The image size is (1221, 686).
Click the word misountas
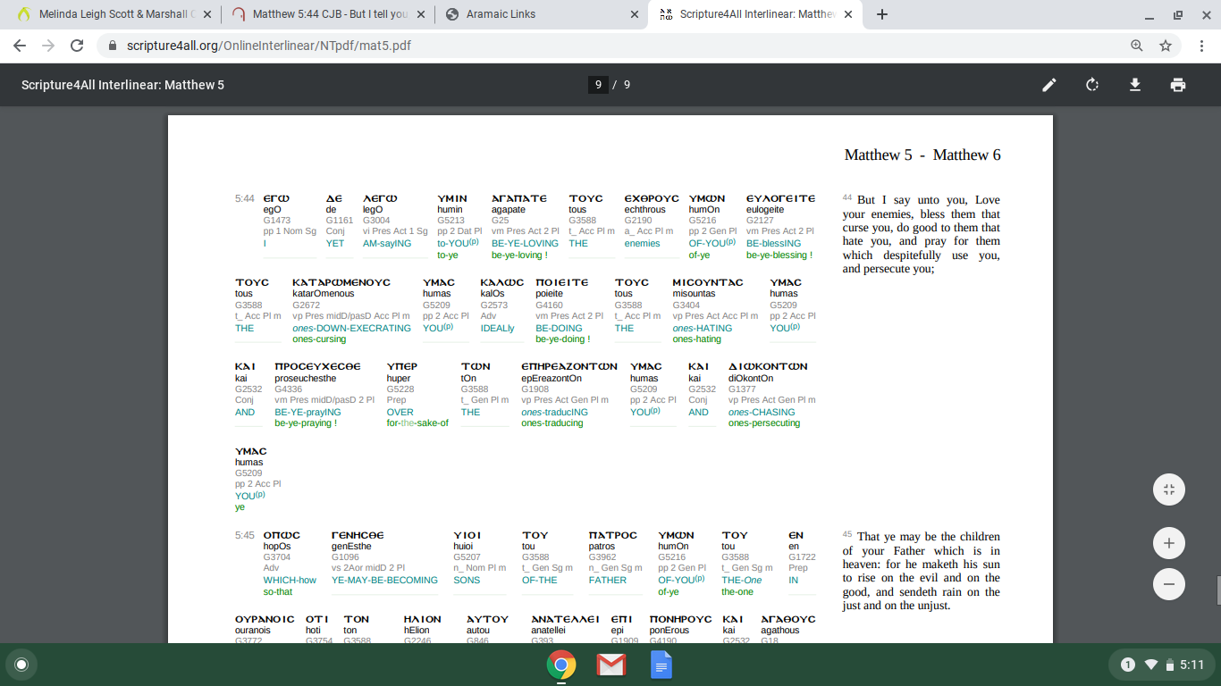pos(695,293)
